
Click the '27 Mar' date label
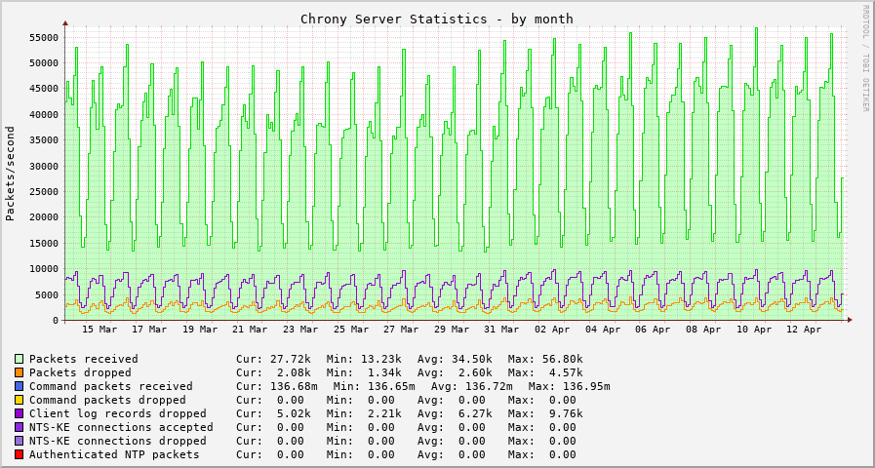click(401, 330)
